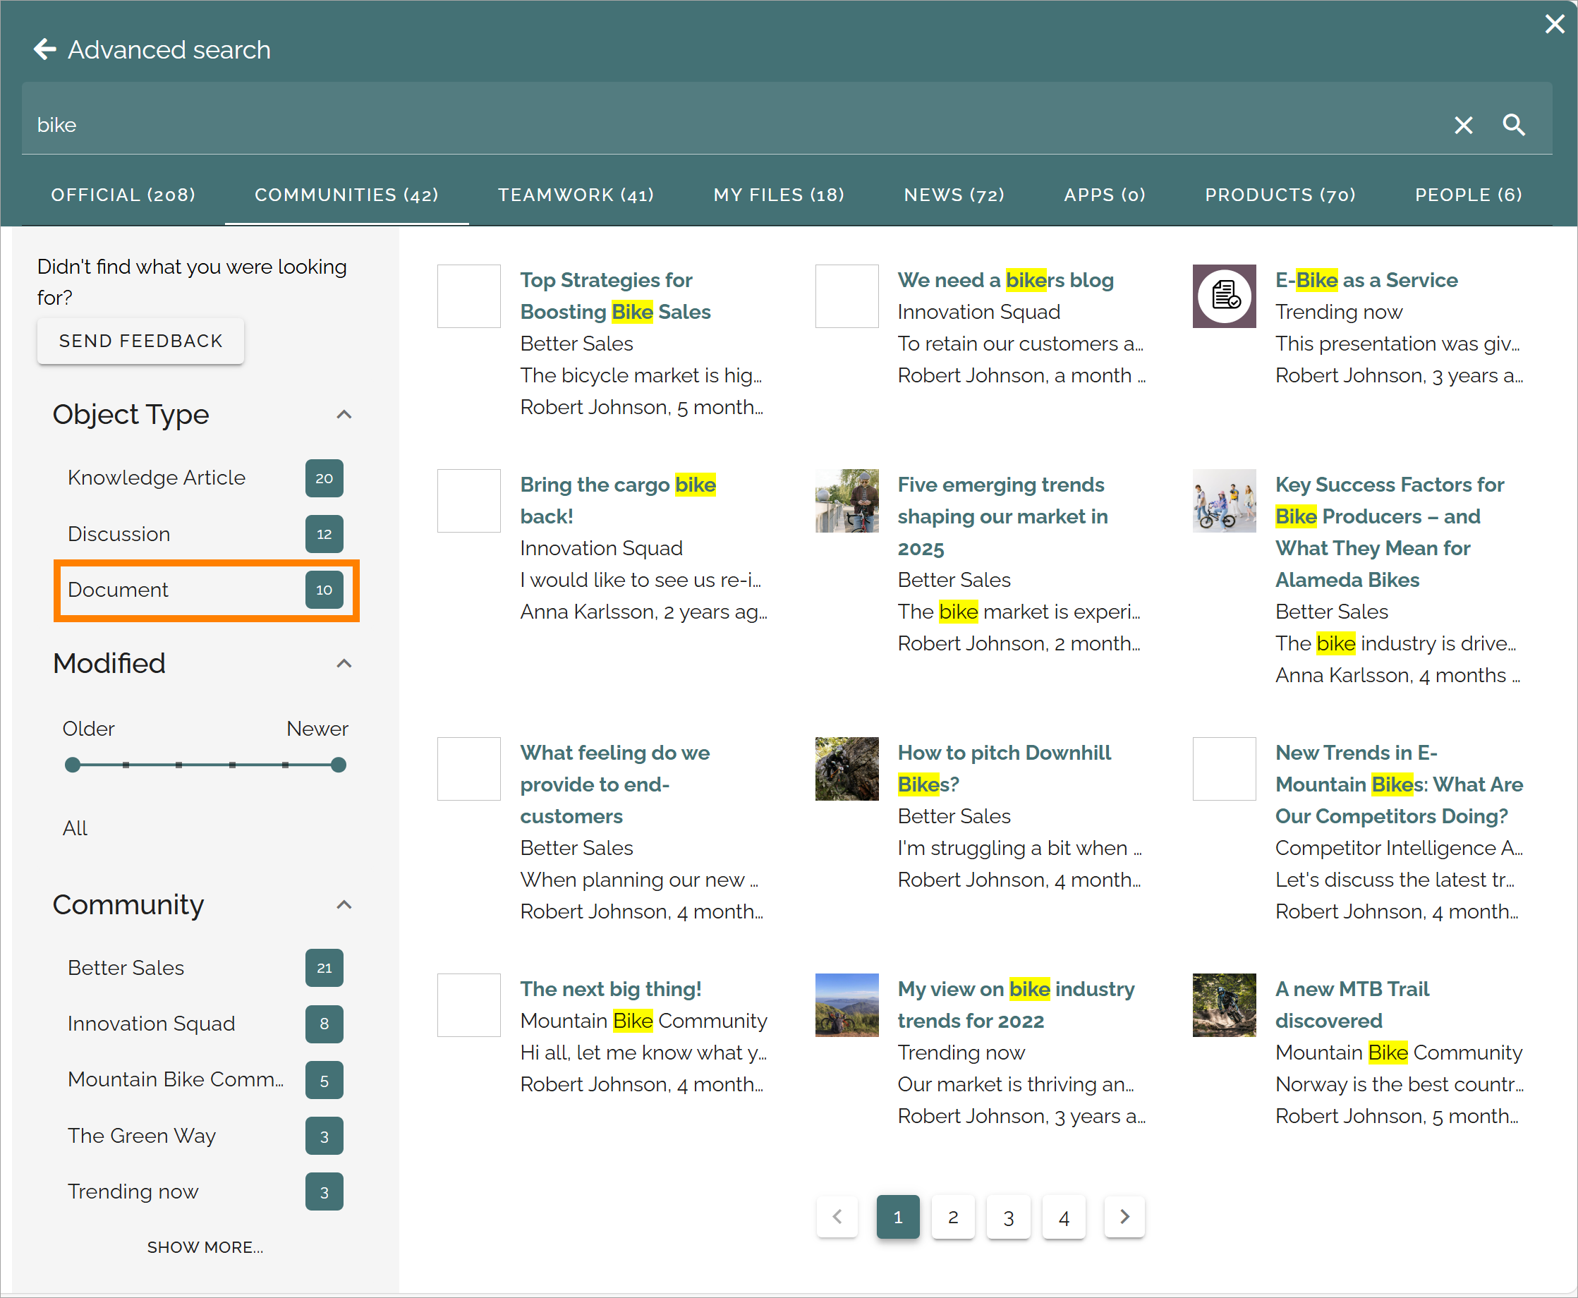Viewport: 1578px width, 1298px height.
Task: Filter by Mountain Bike Community
Action: click(x=205, y=1080)
